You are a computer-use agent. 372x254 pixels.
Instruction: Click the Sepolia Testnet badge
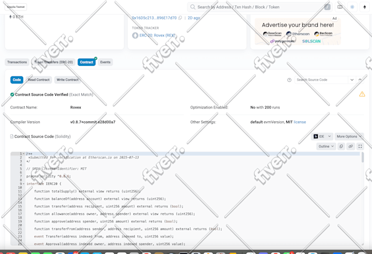pos(15,7)
